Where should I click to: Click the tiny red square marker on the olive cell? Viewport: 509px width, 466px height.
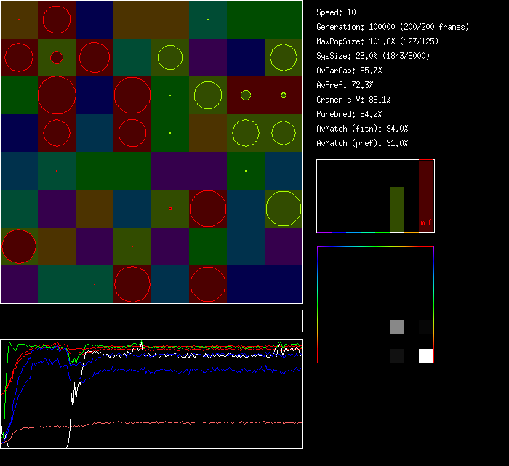(x=169, y=209)
